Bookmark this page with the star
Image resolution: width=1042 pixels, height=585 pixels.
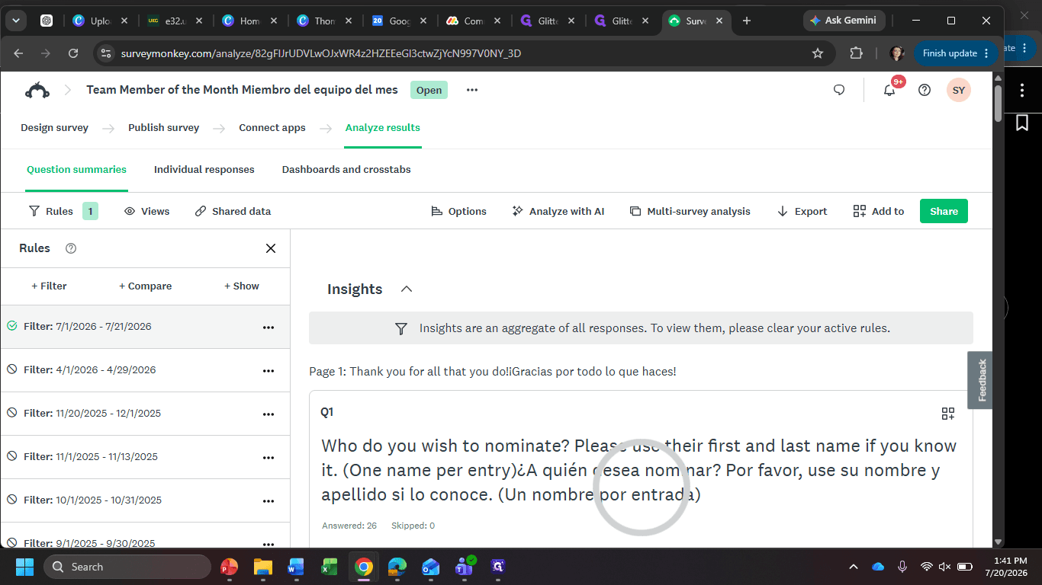[x=818, y=53]
